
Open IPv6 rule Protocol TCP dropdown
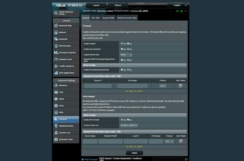[169, 141]
